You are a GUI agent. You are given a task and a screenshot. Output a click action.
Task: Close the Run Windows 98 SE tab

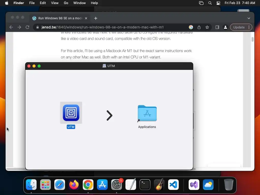86,18
